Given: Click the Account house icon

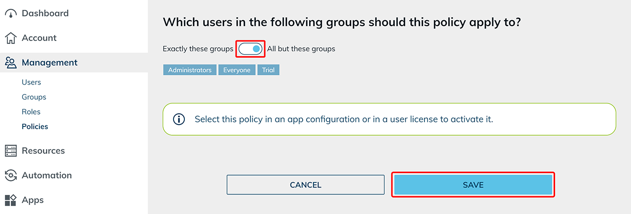Looking at the screenshot, I should coord(11,38).
